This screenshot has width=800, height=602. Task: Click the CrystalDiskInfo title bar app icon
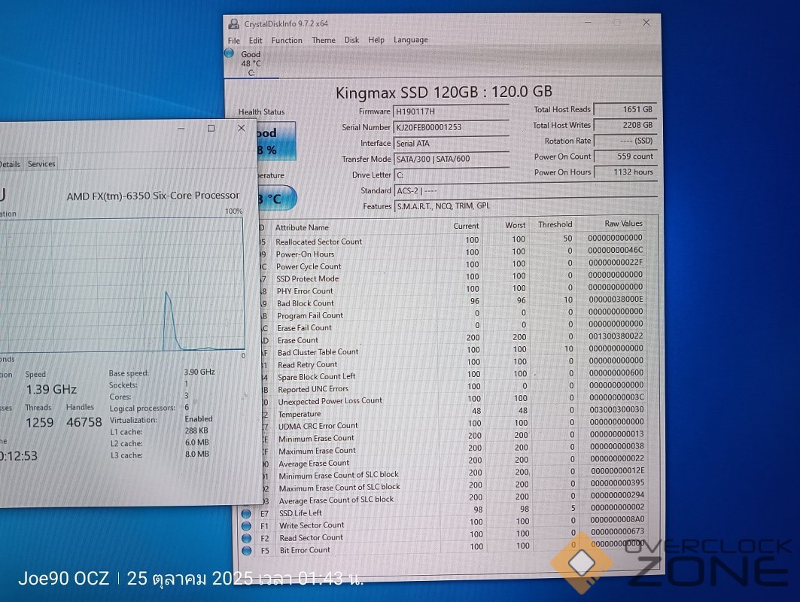tap(234, 24)
